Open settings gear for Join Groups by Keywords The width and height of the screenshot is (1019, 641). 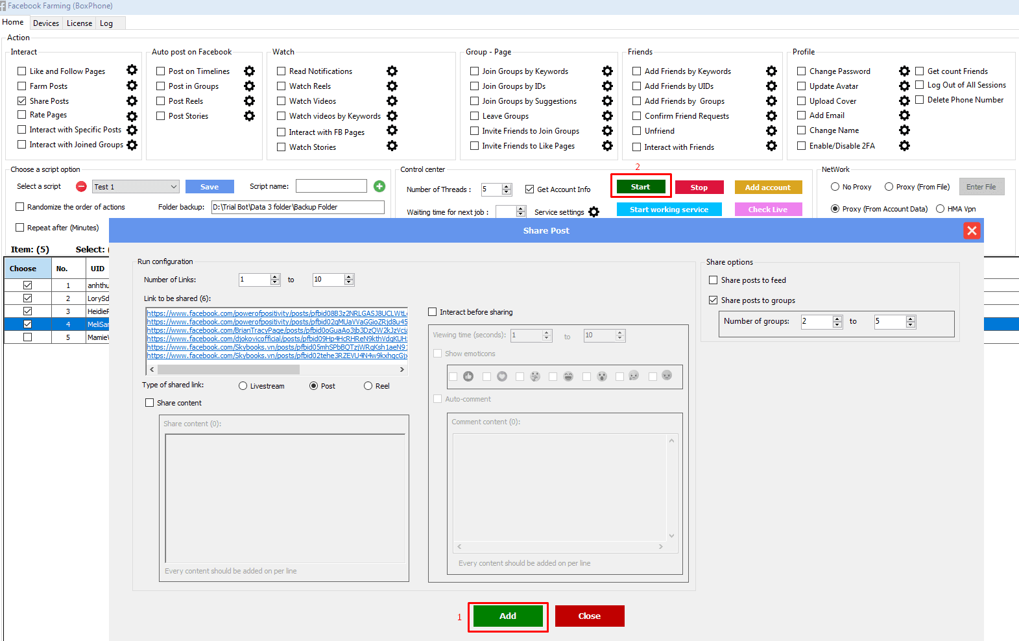pyautogui.click(x=608, y=71)
